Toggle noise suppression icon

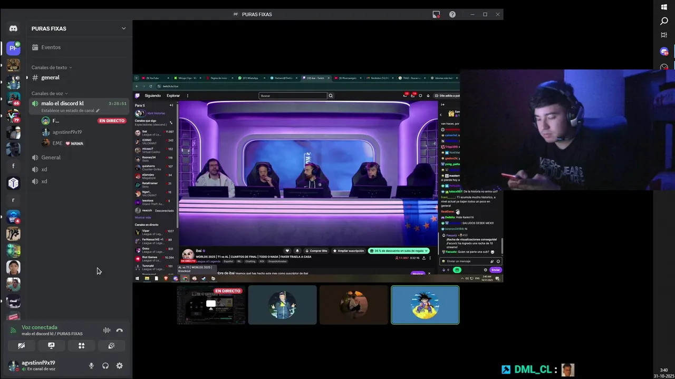coord(107,331)
